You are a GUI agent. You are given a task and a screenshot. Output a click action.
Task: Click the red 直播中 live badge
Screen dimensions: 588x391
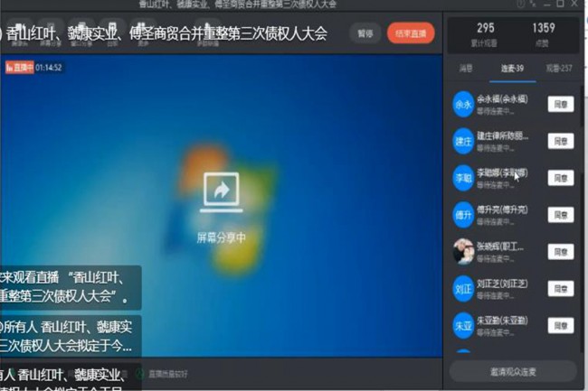pos(20,68)
